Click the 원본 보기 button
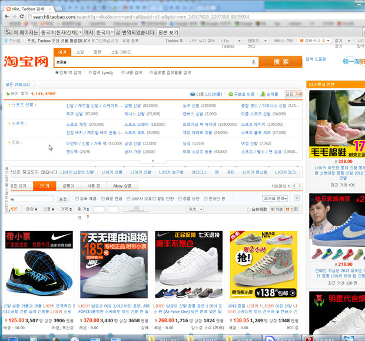The width and height of the screenshot is (365, 341). coord(168,32)
